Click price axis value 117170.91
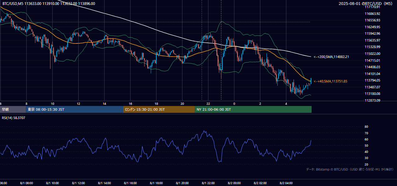This screenshot has height=186, width=397. [x=372, y=7]
